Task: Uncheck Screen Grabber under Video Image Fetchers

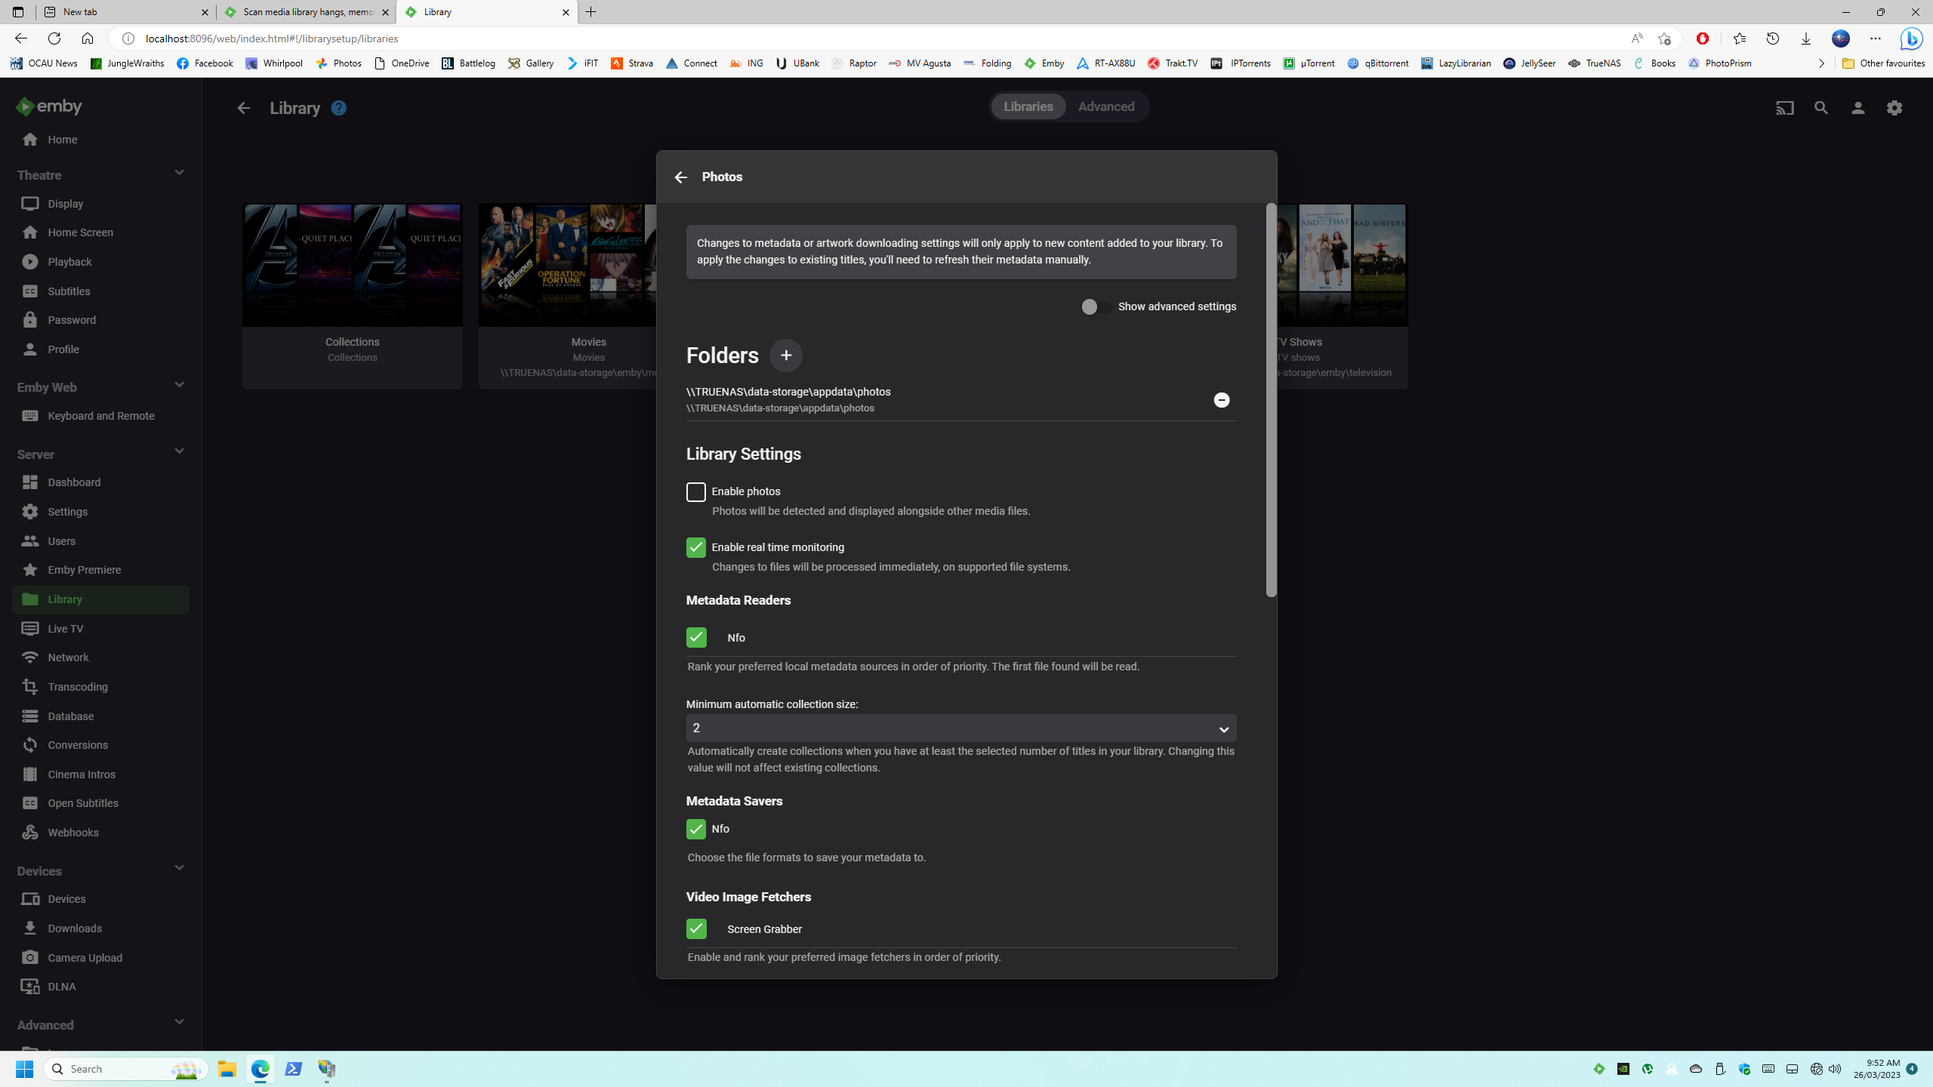Action: 695,929
